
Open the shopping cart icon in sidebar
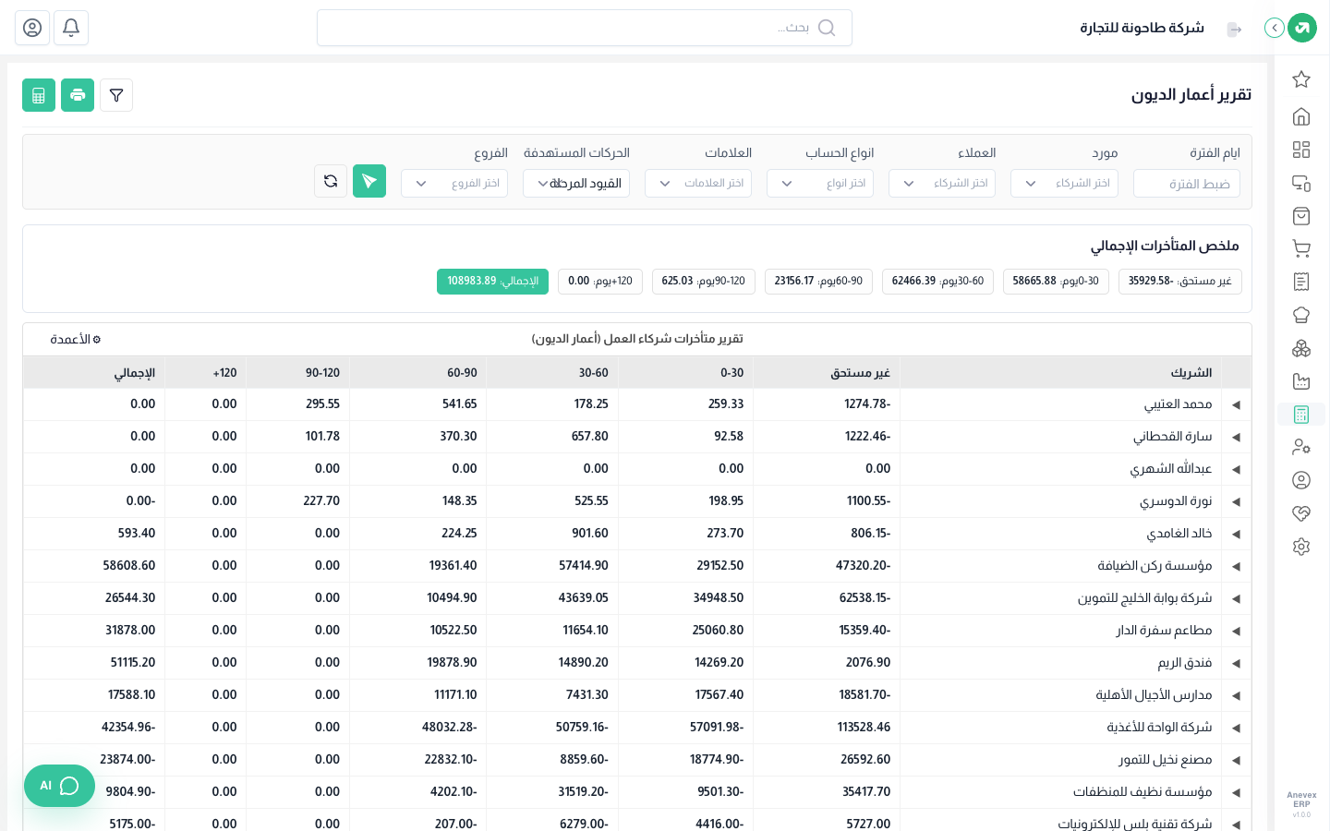(x=1301, y=248)
